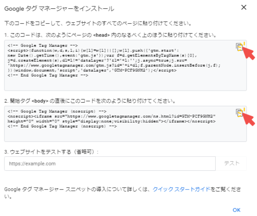Click the '<!-- End Google Tag Manager -->' line
This screenshot has height=216, width=257.
click(48, 75)
